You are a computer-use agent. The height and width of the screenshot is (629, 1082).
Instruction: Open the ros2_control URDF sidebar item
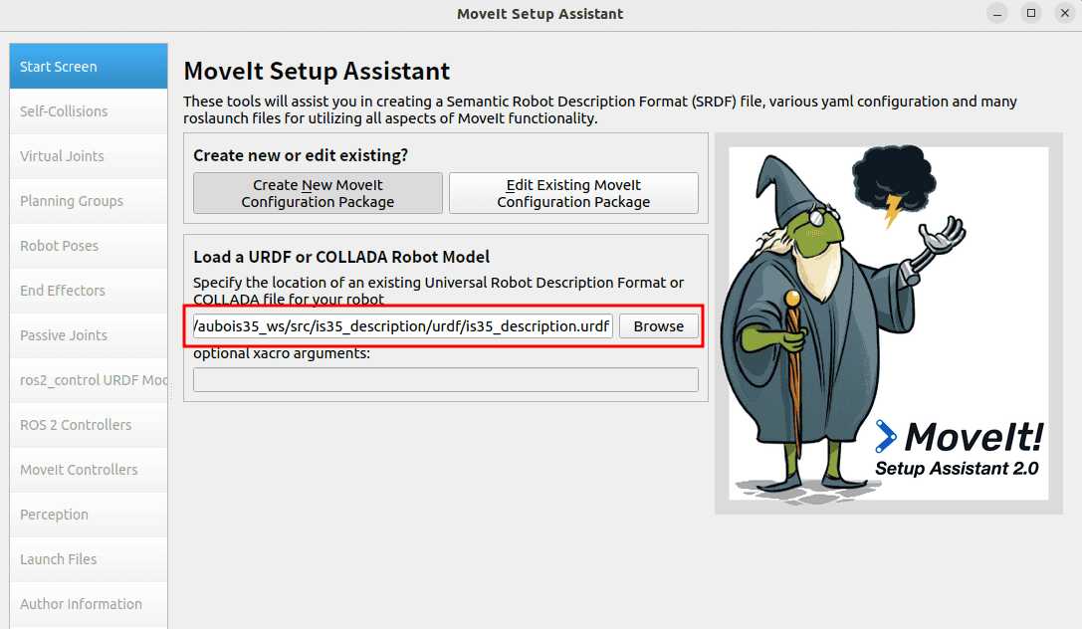click(88, 380)
